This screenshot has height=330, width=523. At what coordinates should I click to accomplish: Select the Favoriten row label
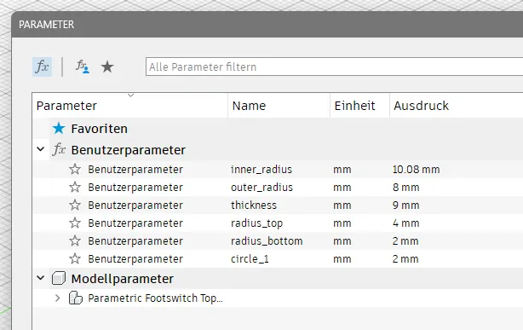(99, 129)
